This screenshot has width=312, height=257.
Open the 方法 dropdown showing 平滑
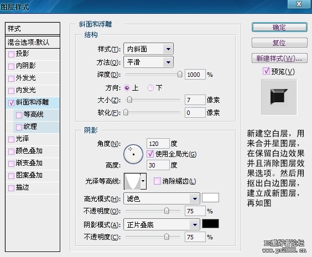tap(148, 62)
